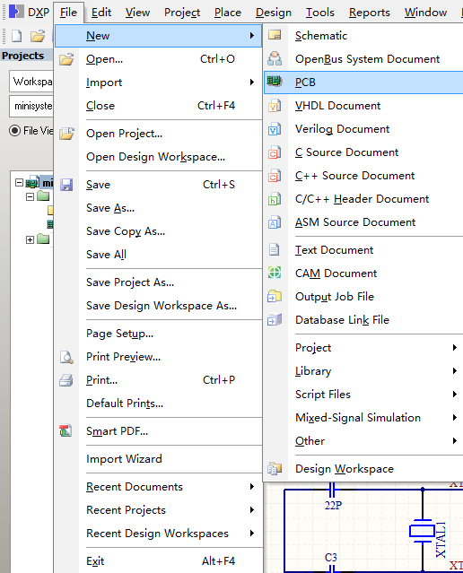Click the green PCB file item in project tree
The height and width of the screenshot is (573, 463).
pyautogui.click(x=50, y=224)
